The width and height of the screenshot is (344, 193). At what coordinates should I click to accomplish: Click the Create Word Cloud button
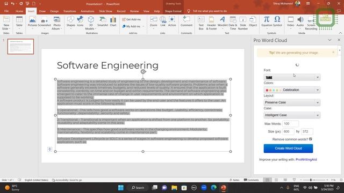[x=288, y=149]
